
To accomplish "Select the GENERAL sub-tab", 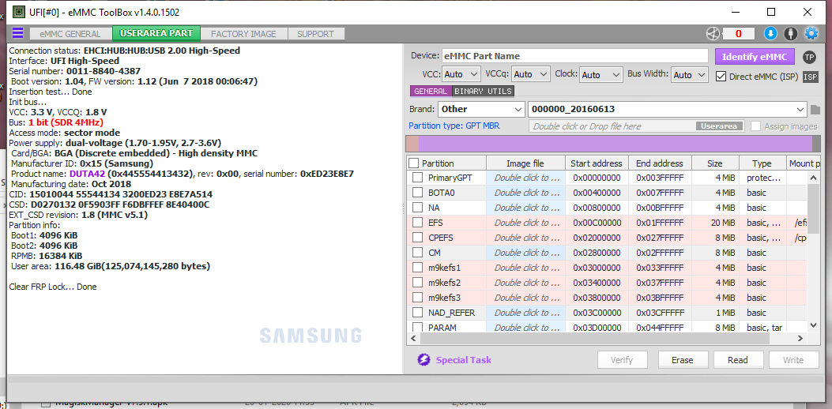I will point(431,92).
